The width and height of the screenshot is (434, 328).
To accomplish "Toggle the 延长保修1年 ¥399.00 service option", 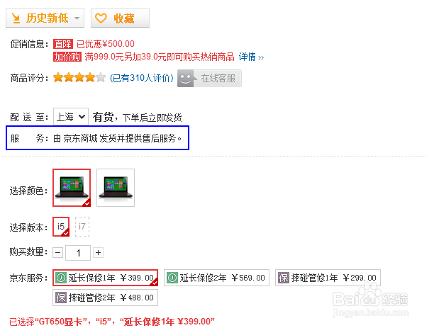I will 105,278.
